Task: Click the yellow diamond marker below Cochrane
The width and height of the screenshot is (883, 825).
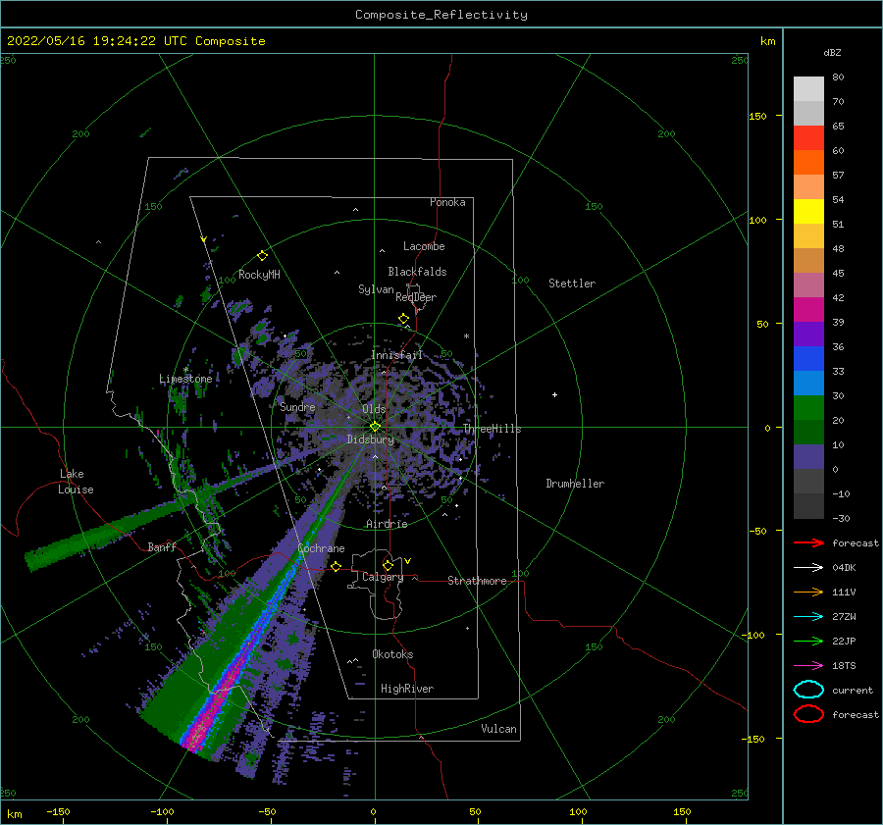Action: (336, 566)
